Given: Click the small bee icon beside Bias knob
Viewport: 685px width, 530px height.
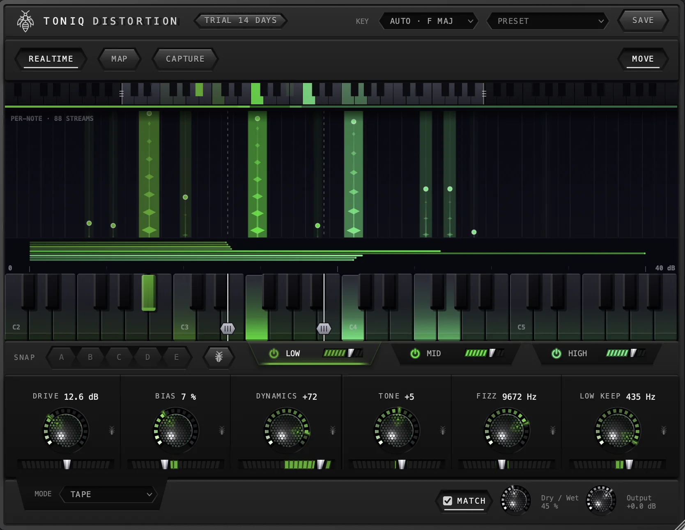Looking at the screenshot, I should 222,430.
